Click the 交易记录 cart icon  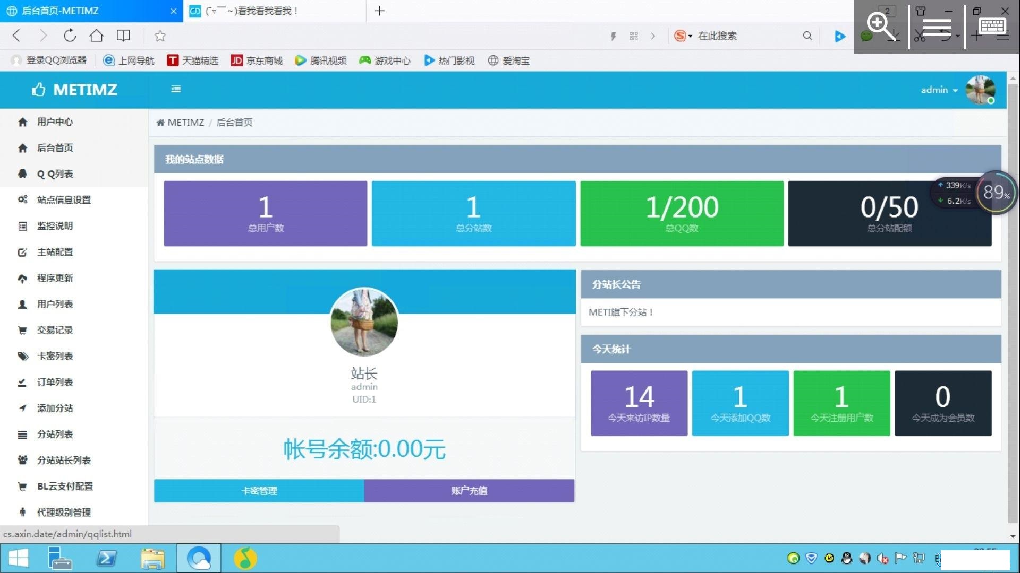point(22,330)
